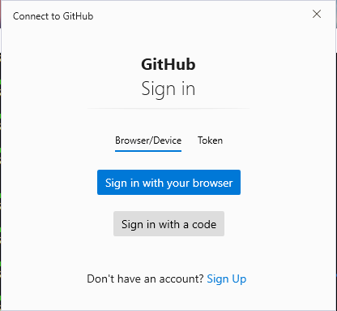
Task: Click the GitHub heading text
Action: 168,65
